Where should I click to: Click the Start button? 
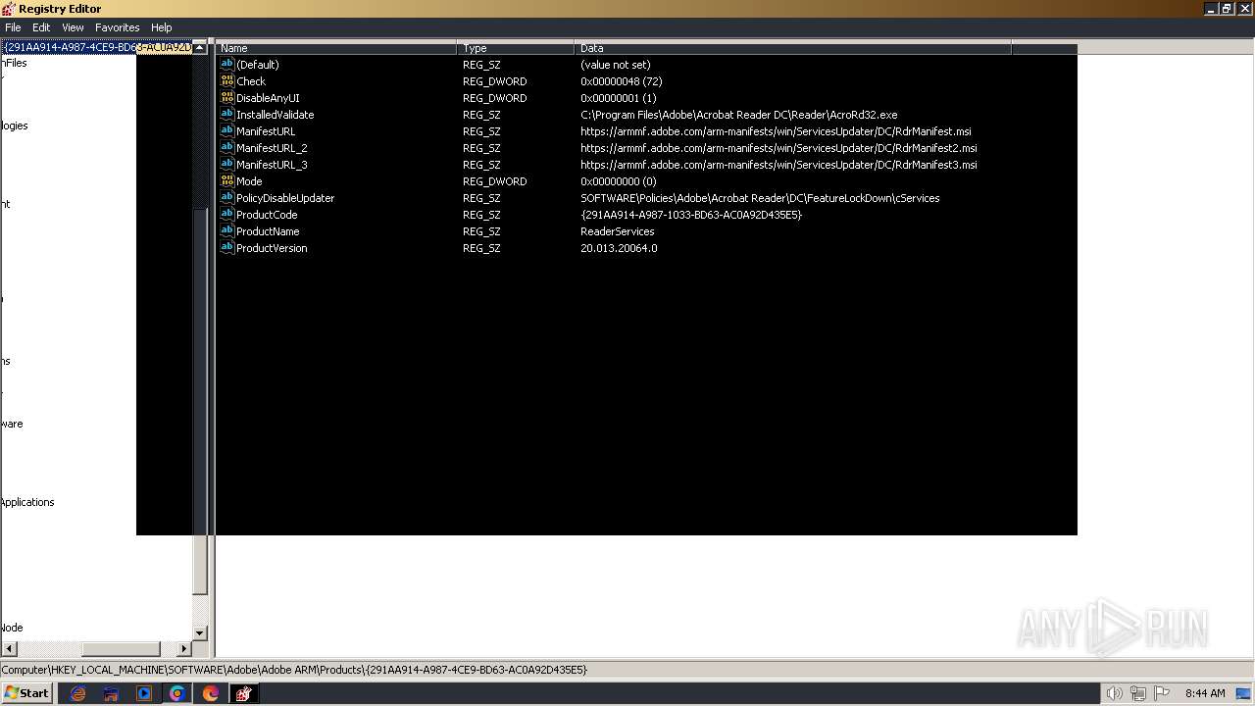click(x=26, y=693)
